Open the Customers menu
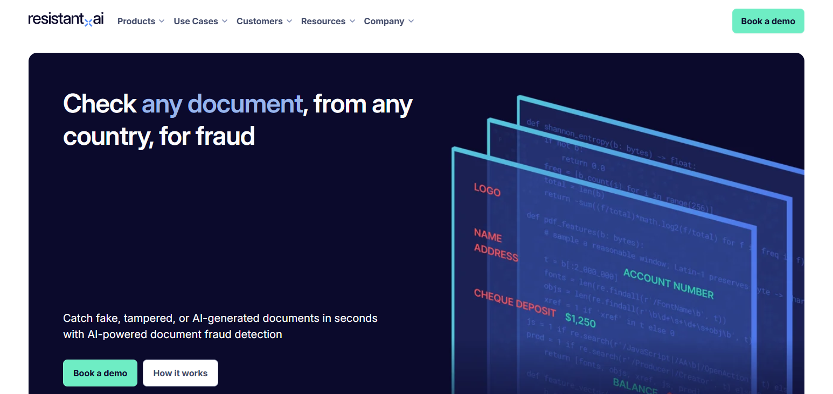This screenshot has height=394, width=833. [x=264, y=22]
